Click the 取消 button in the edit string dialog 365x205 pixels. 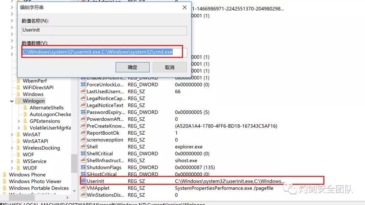(x=170, y=67)
